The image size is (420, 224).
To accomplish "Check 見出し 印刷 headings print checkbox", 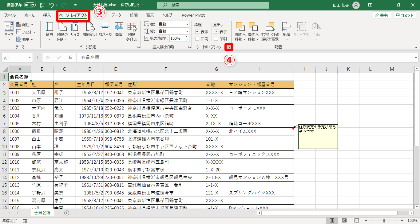I will coord(216,39).
